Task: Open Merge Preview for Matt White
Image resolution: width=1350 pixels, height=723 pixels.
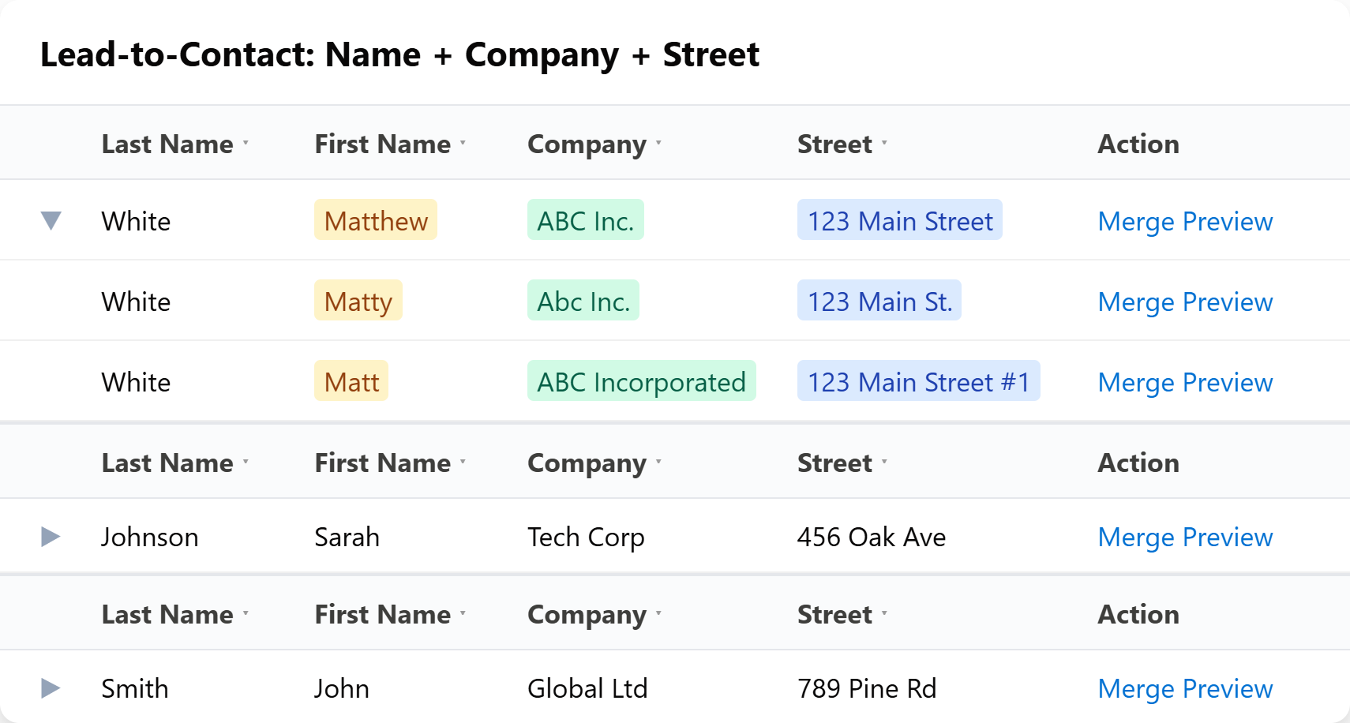Action: click(x=1185, y=382)
